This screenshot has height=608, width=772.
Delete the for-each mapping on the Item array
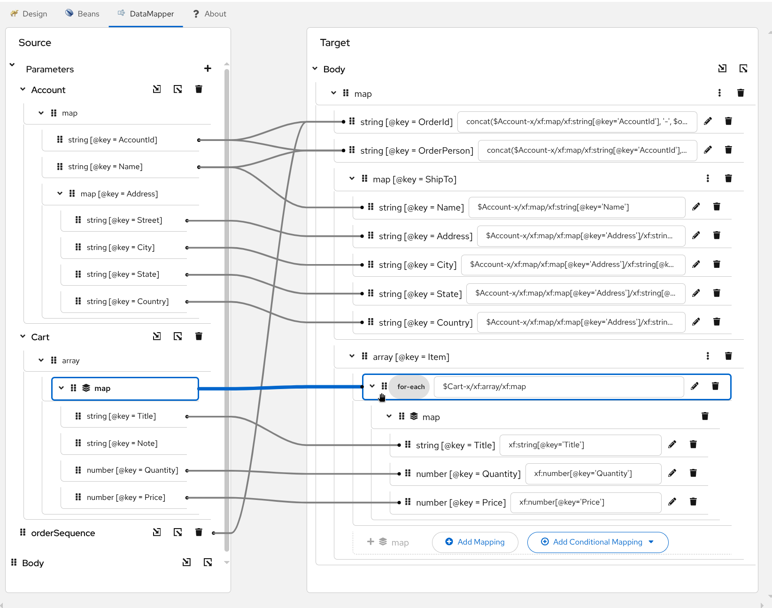(716, 386)
